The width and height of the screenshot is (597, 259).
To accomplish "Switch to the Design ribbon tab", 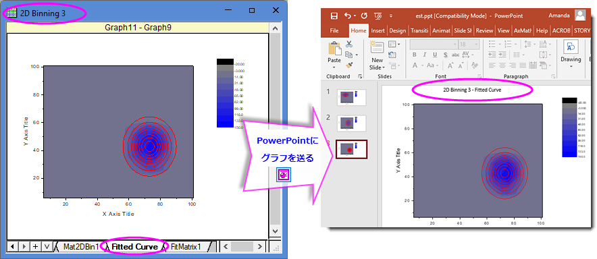I will (x=398, y=31).
